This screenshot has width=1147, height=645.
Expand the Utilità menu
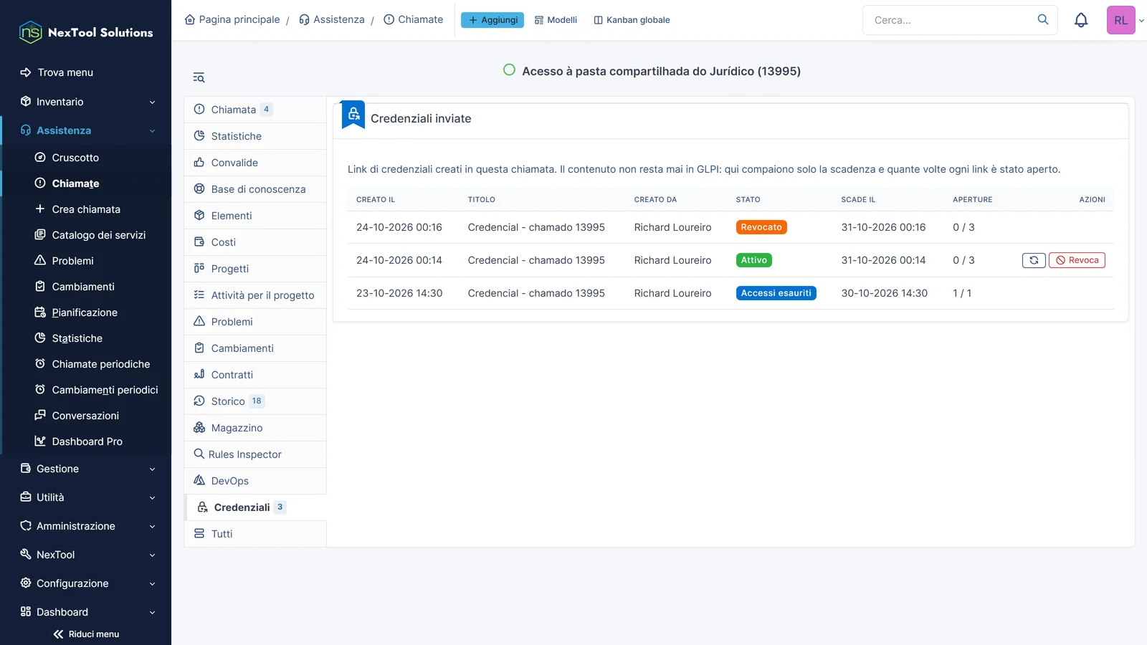pos(85,497)
